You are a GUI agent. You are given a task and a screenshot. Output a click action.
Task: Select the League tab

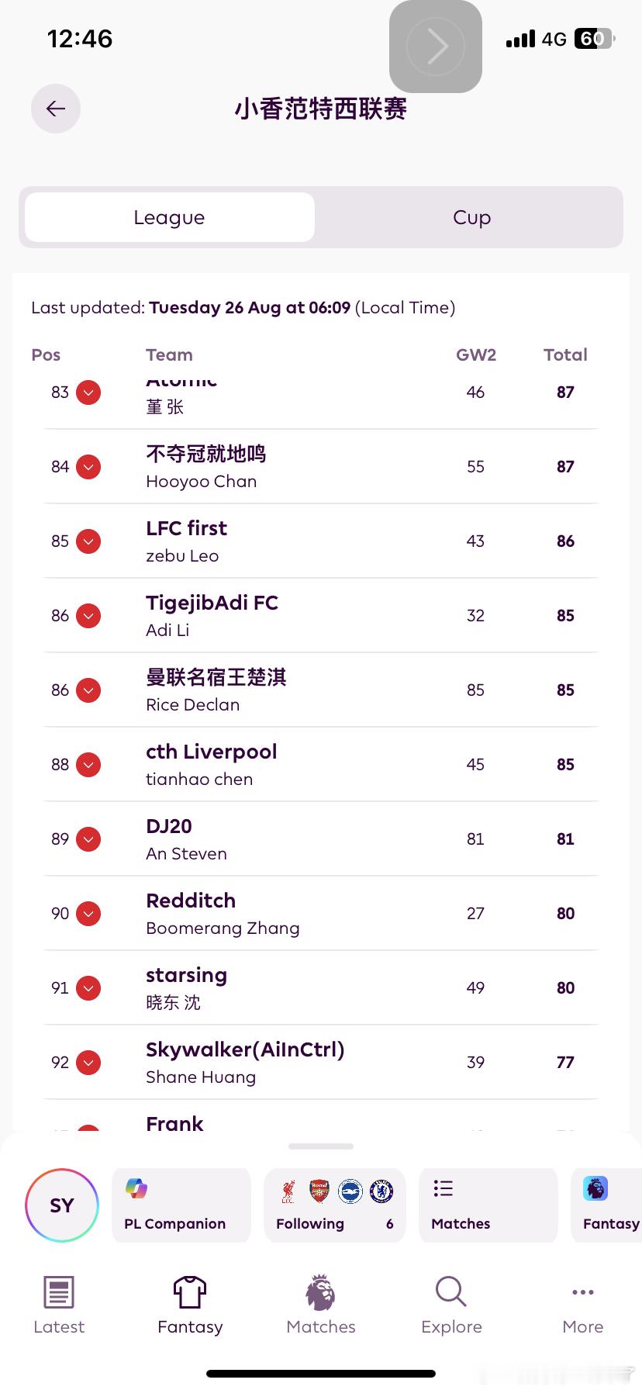point(170,217)
